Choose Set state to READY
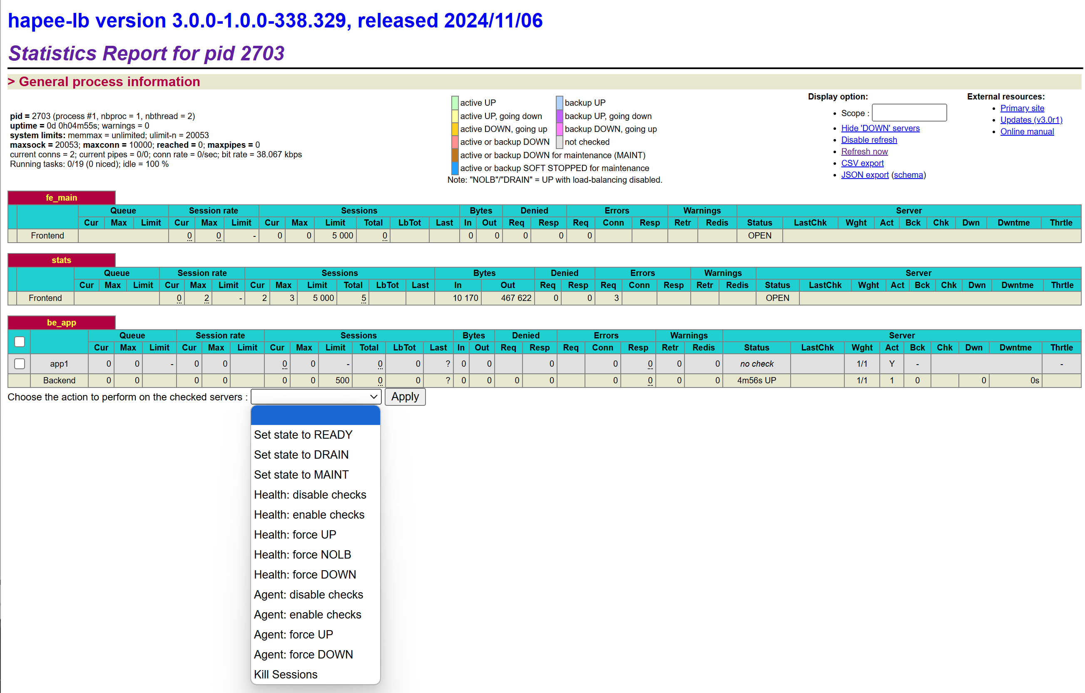Viewport: 1085px width, 693px height. (316, 435)
